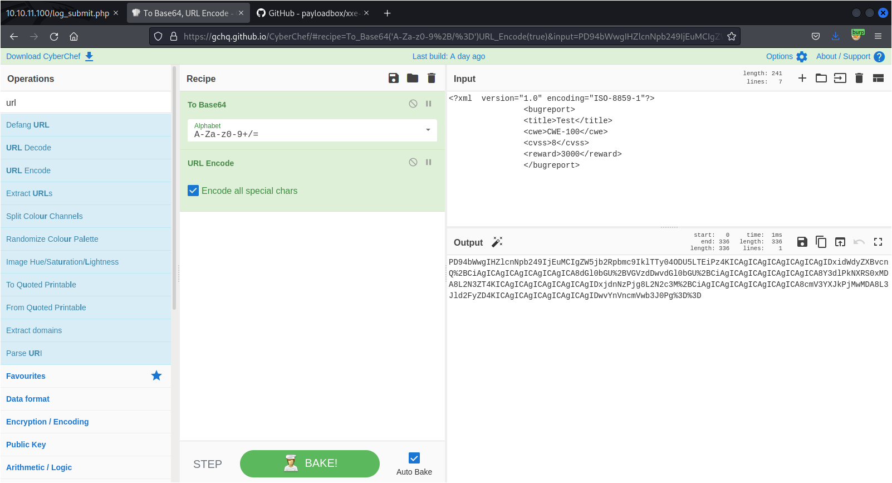Screen dimensions: 892x483
Task: Select URL Decode operation
Action: [x=86, y=148]
